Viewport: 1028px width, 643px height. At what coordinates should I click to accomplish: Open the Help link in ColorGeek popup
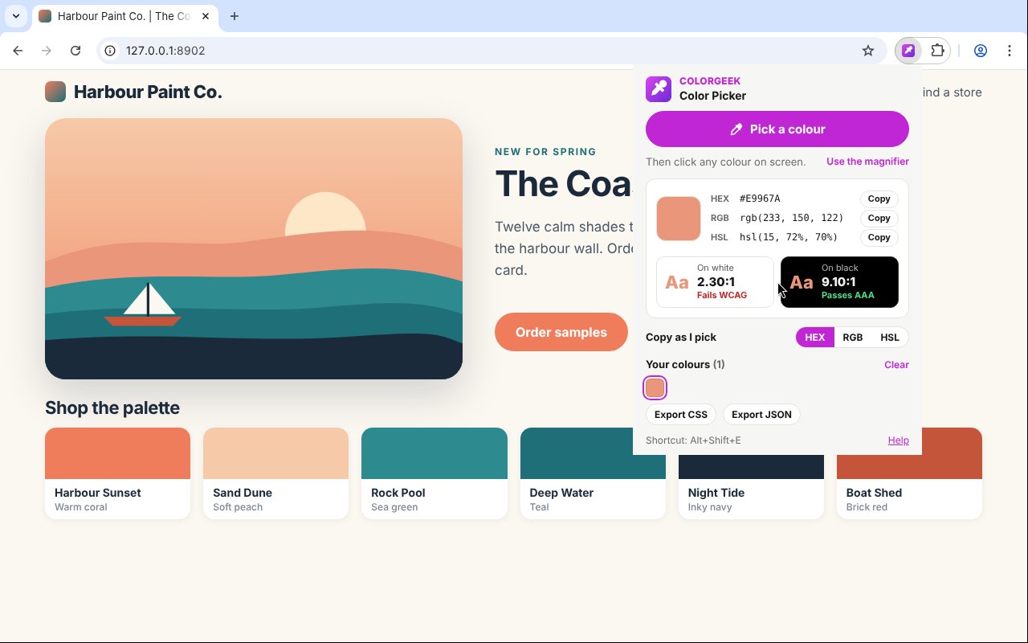click(898, 440)
